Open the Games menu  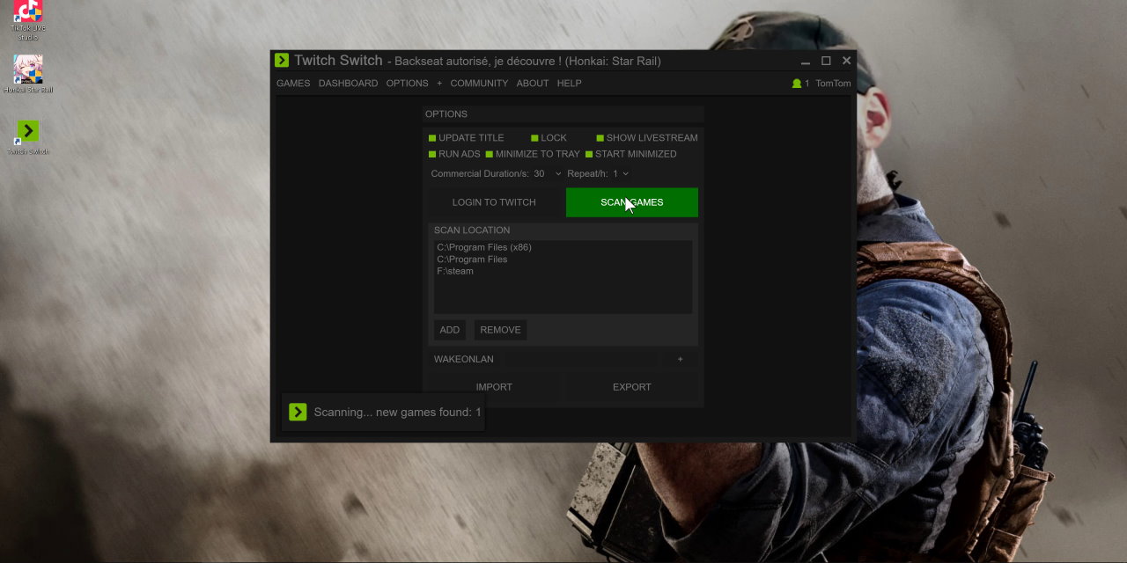click(293, 84)
